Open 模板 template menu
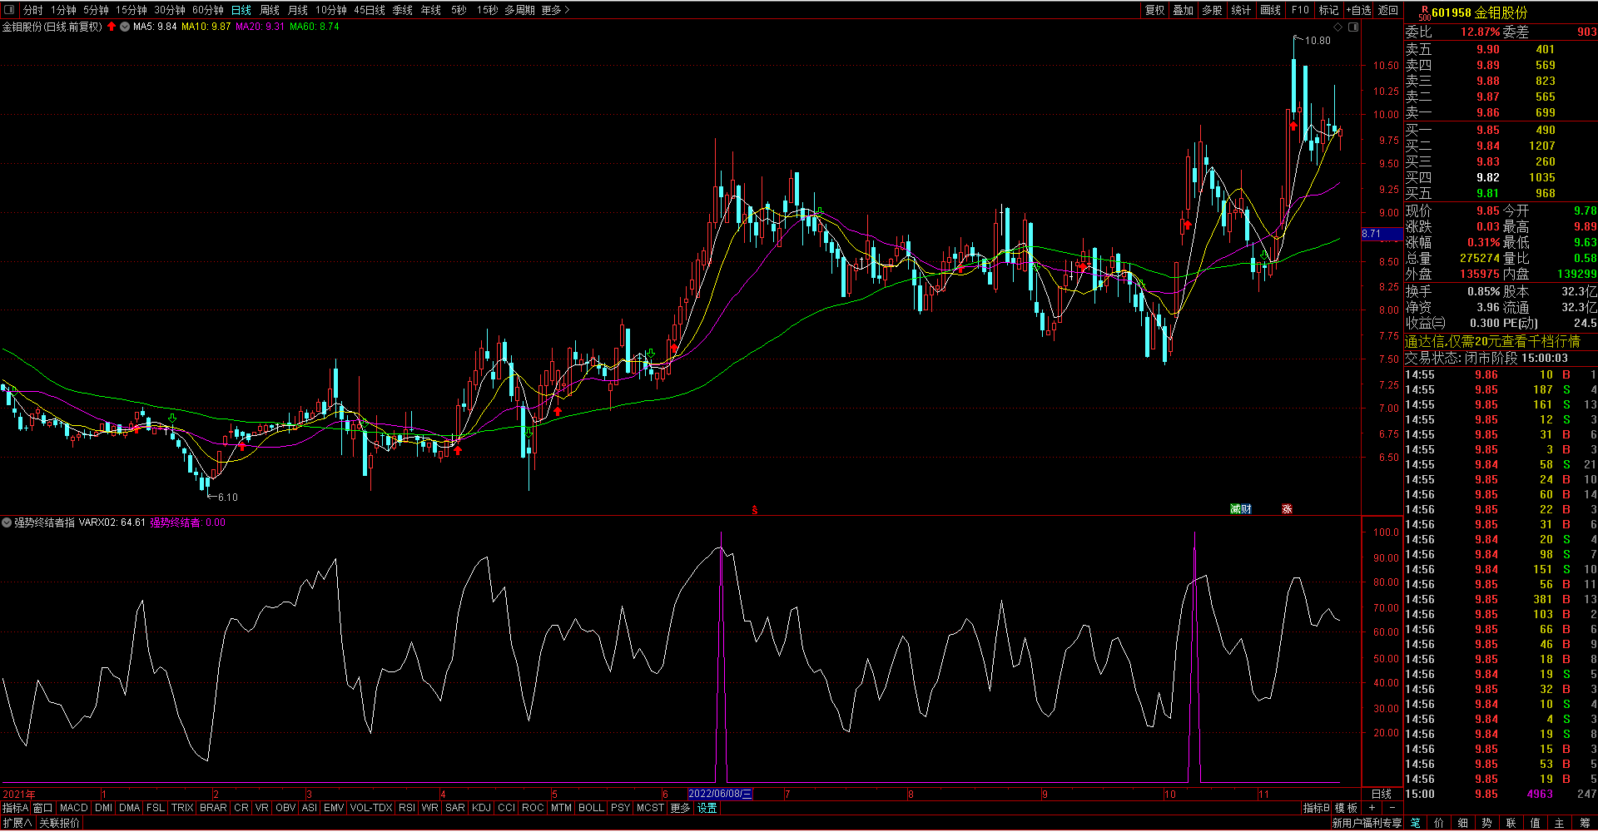This screenshot has height=832, width=1598. (x=1346, y=808)
